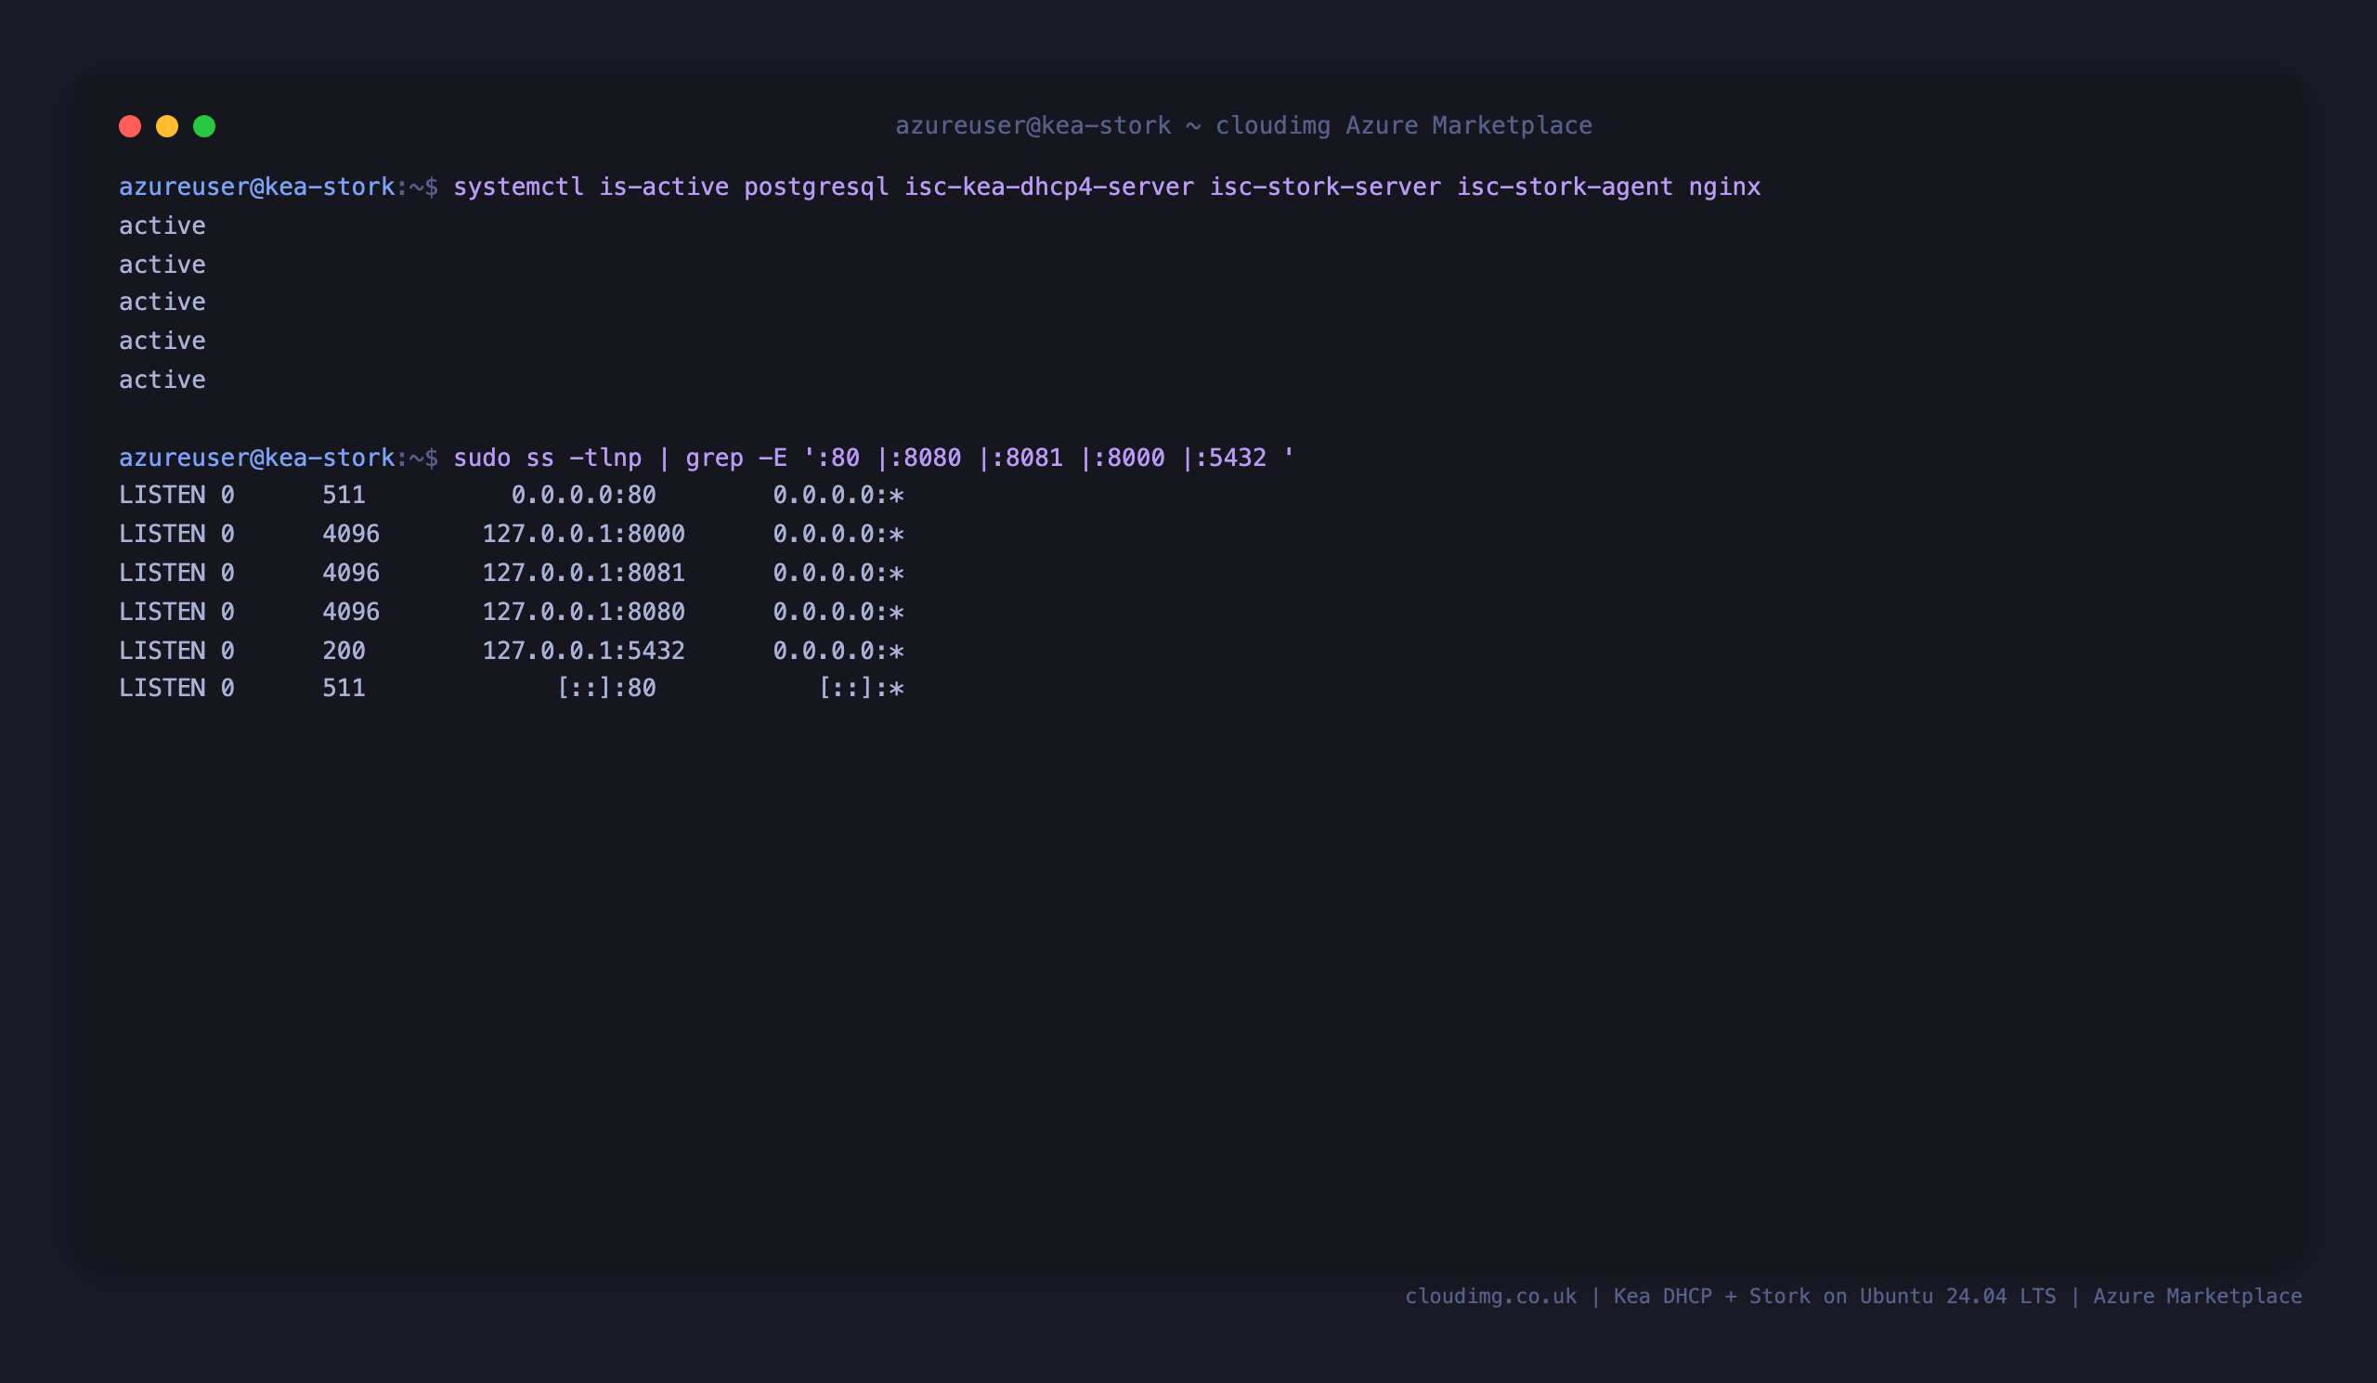Click the '[::]:*' peer address
2377x1383 pixels.
click(861, 688)
